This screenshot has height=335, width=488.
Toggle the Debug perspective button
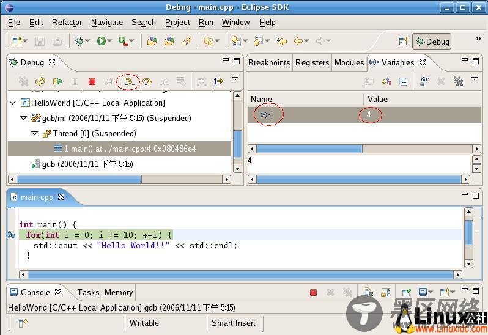tap(432, 42)
